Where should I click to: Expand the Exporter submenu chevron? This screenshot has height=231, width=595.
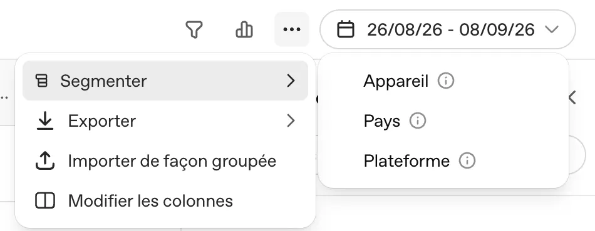(x=291, y=121)
